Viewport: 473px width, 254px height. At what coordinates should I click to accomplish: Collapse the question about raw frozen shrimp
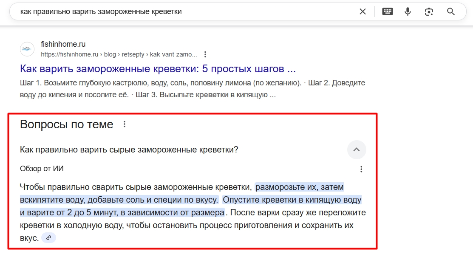pyautogui.click(x=356, y=150)
